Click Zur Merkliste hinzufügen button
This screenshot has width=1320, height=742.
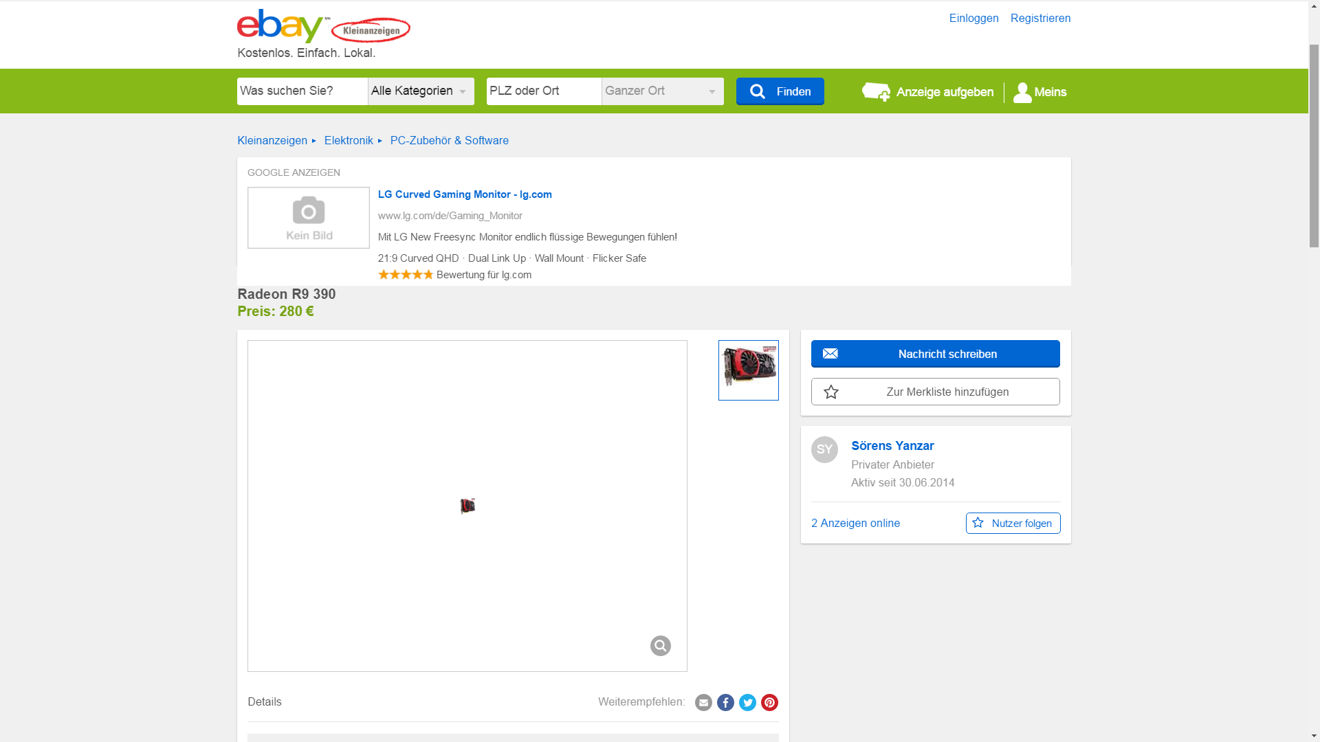tap(936, 392)
